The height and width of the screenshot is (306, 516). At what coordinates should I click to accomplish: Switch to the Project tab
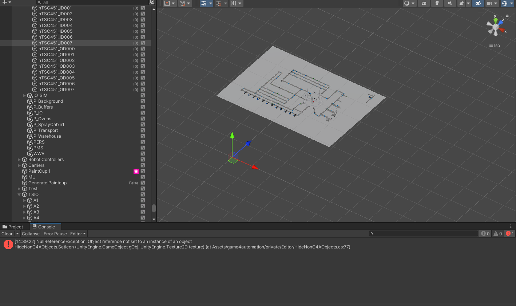(x=13, y=227)
